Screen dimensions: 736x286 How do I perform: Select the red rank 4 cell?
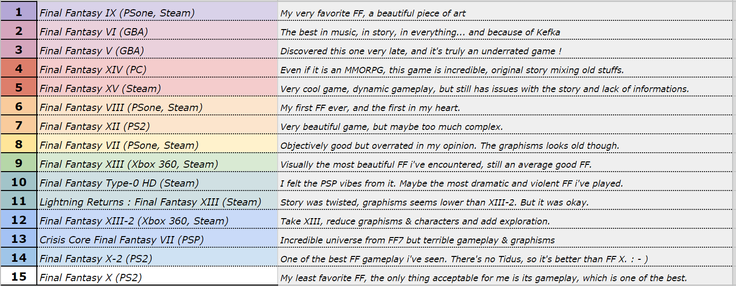18,69
